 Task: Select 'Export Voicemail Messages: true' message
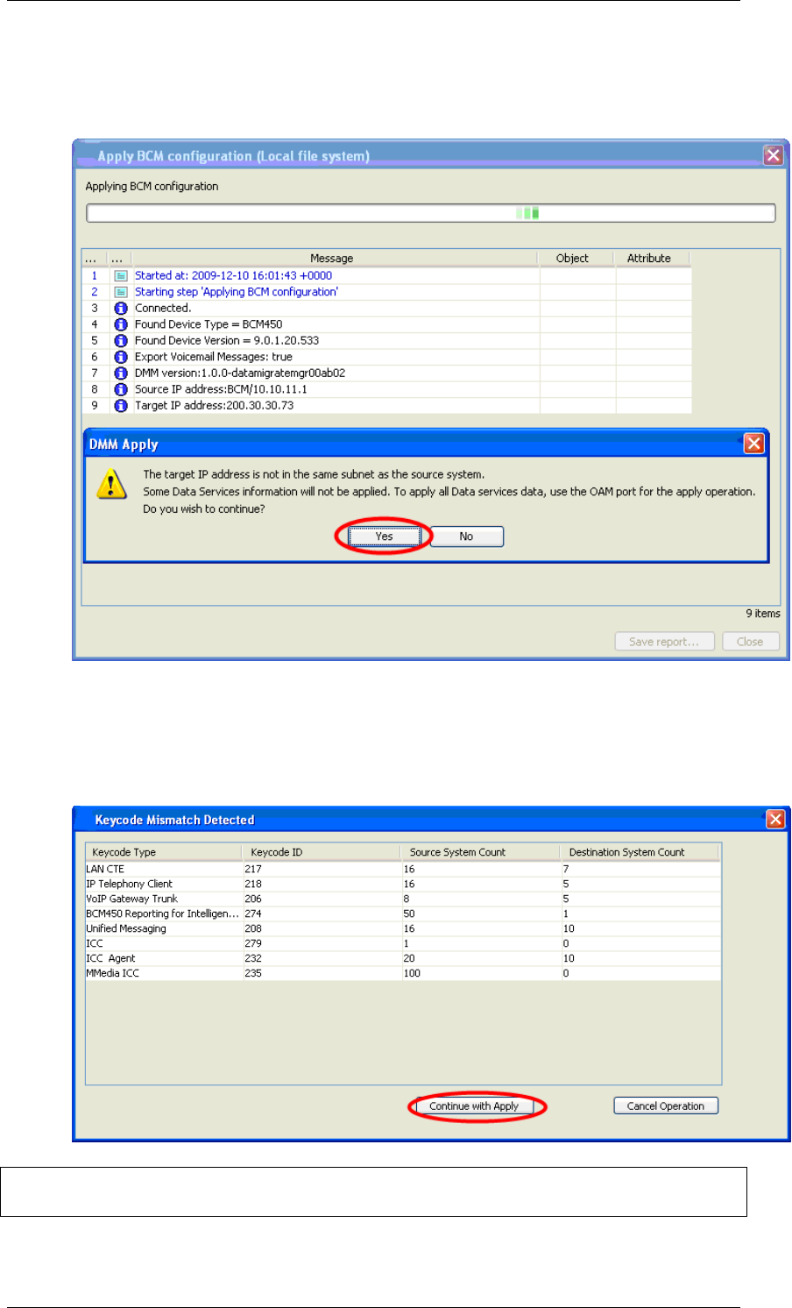pos(214,357)
